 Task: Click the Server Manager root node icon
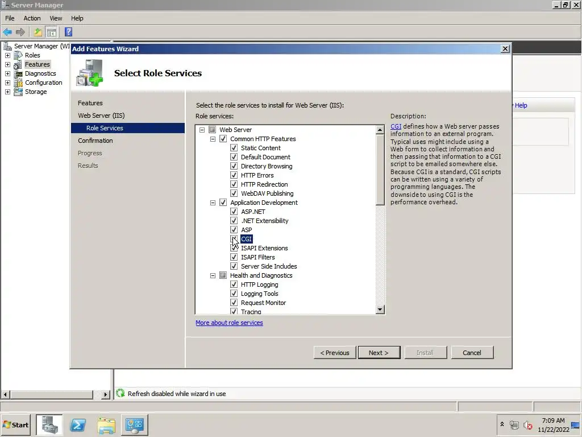(7, 46)
